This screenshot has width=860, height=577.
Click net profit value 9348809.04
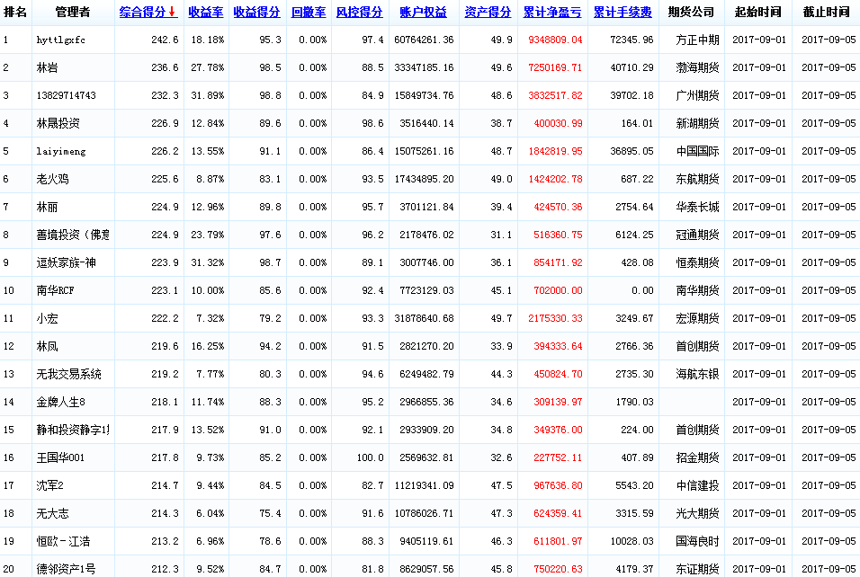[x=555, y=40]
